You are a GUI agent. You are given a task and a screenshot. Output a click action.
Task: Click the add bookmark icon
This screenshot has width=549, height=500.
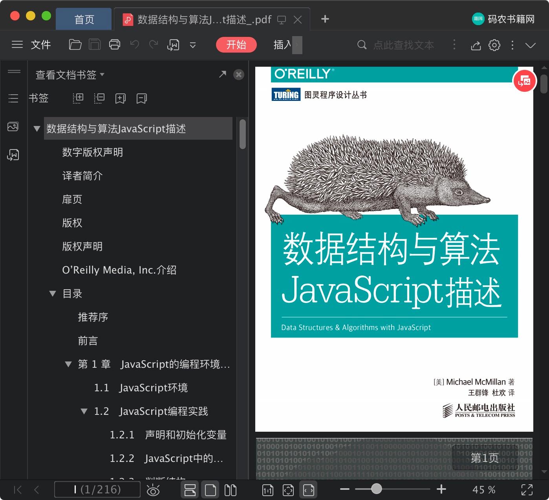tap(121, 98)
